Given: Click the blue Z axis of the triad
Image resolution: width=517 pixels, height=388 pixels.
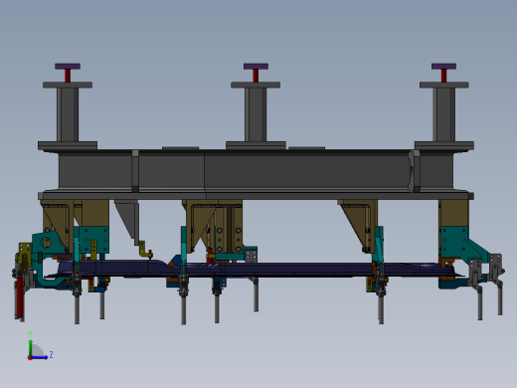Looking at the screenshot, I should [x=39, y=357].
